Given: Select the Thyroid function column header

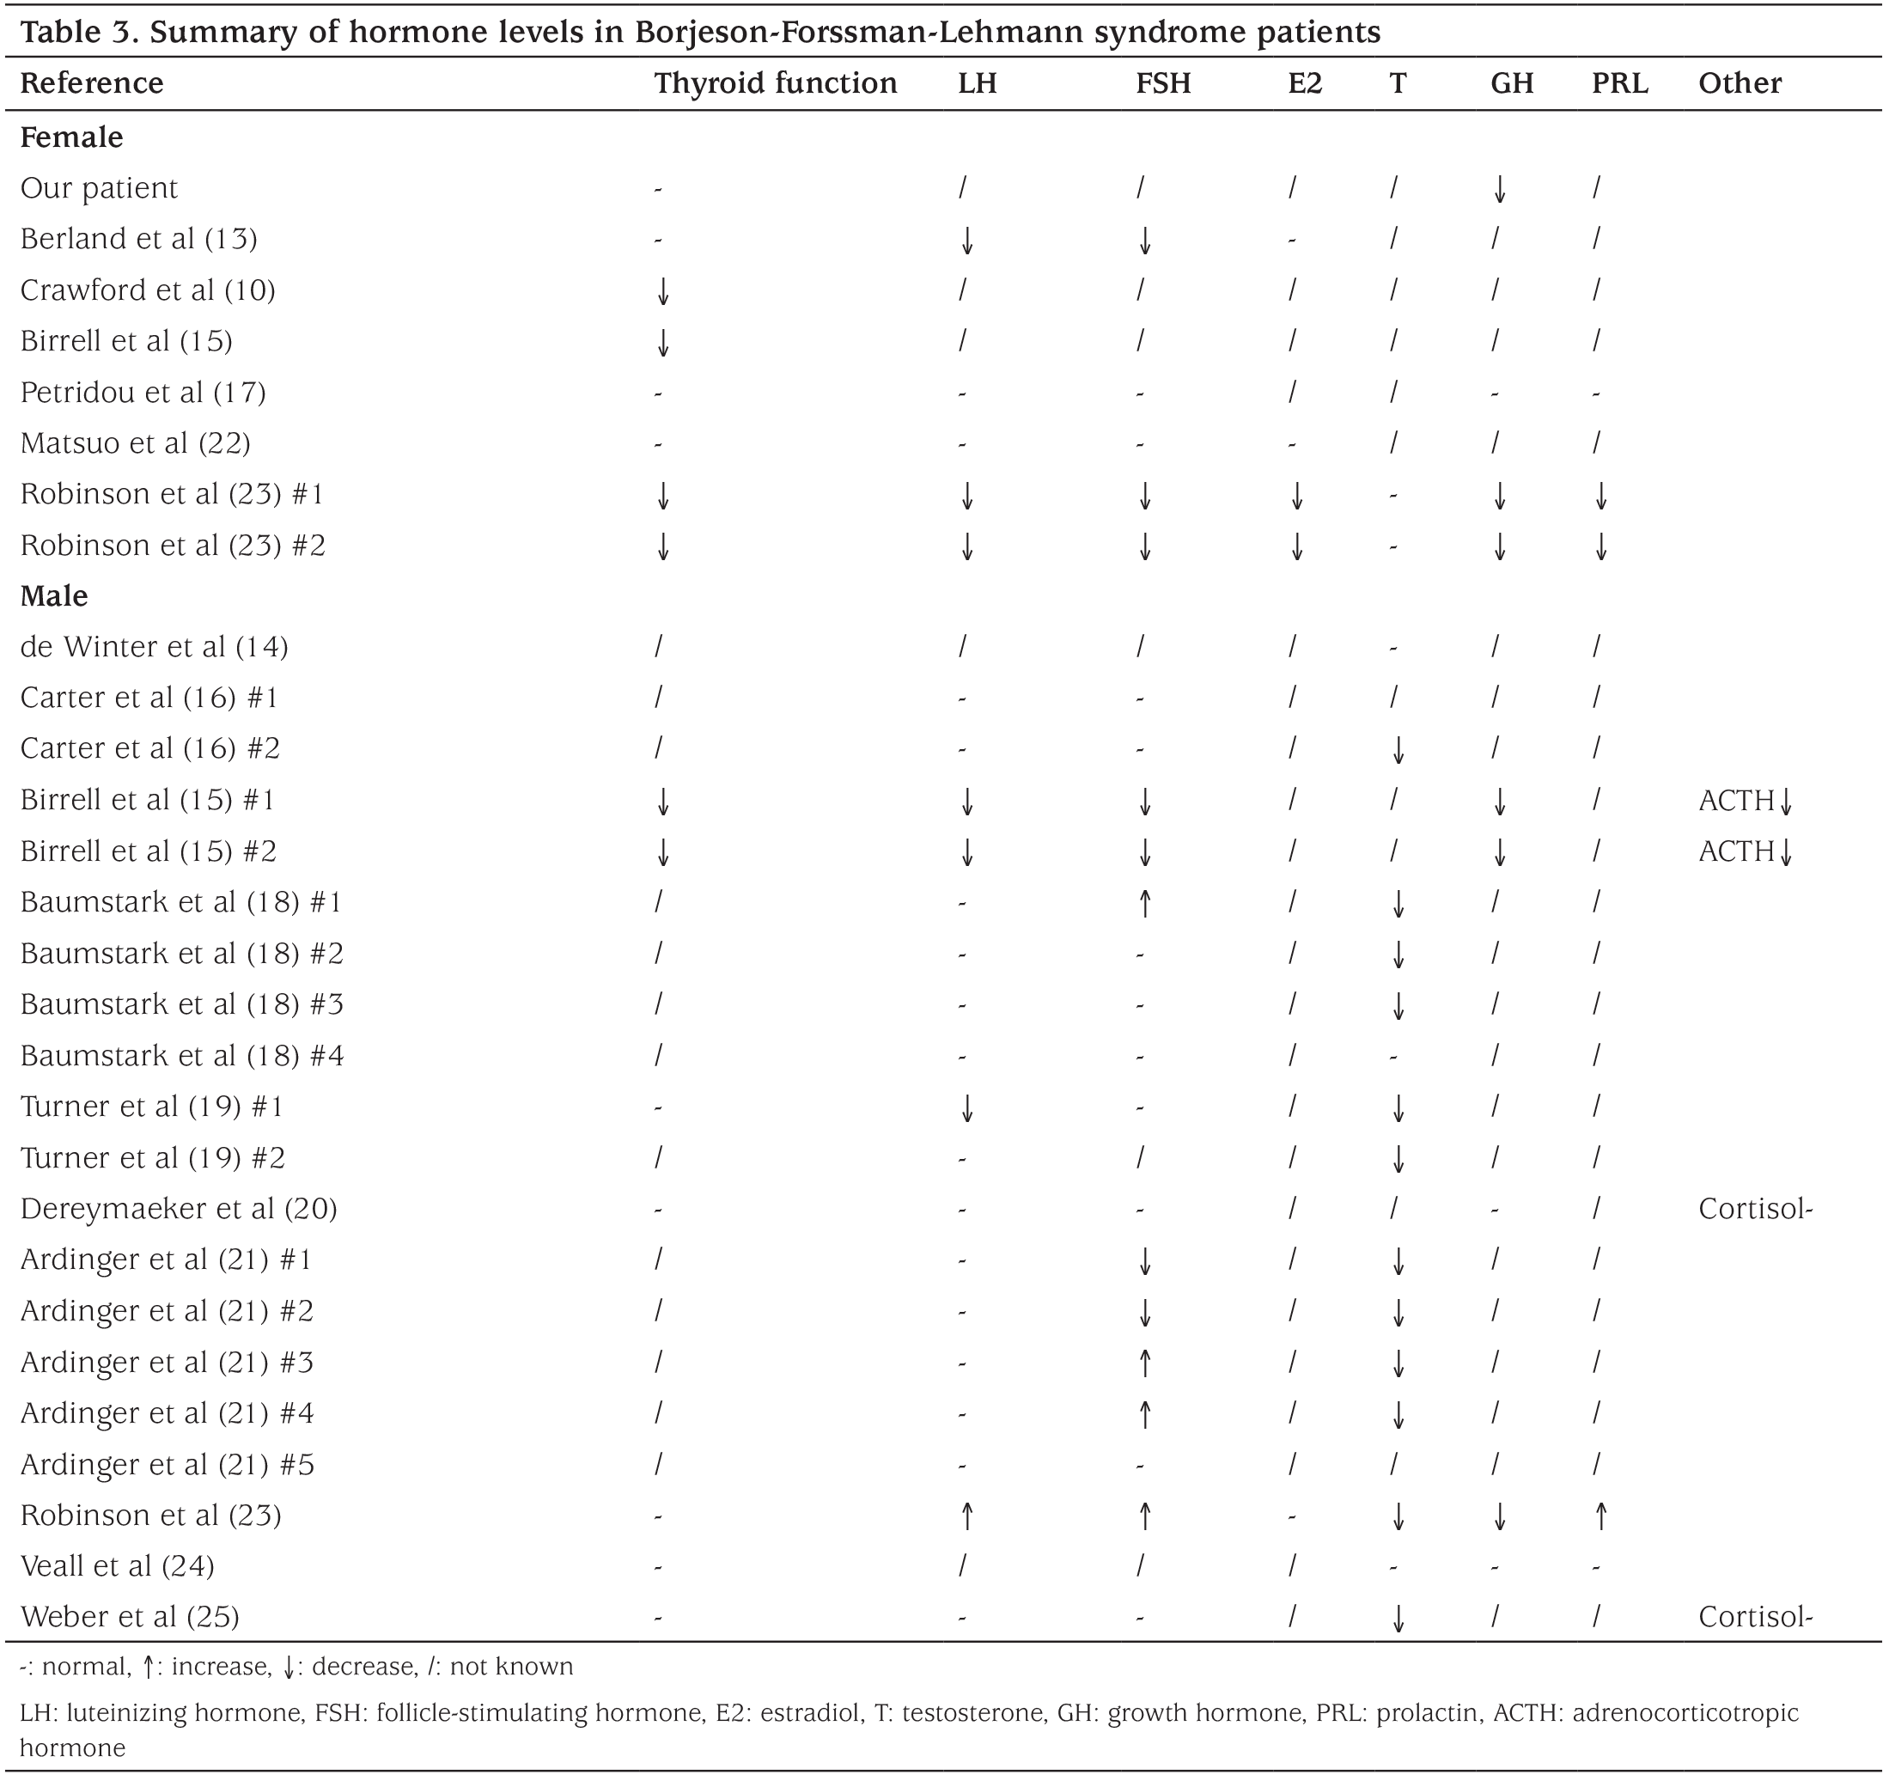Looking at the screenshot, I should pos(775,84).
